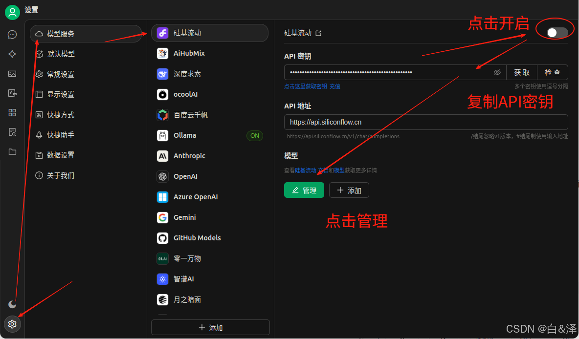Open 快捷助手 settings section
Viewport: 579px width, 339px height.
[x=86, y=135]
